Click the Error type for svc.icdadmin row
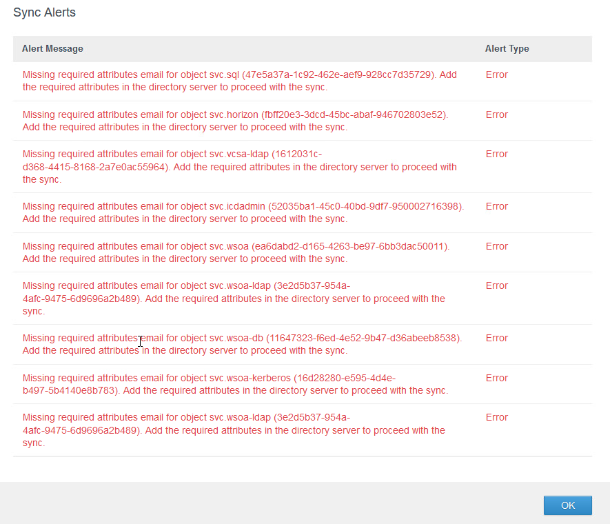Screen dimensions: 610x524 pyautogui.click(x=496, y=206)
